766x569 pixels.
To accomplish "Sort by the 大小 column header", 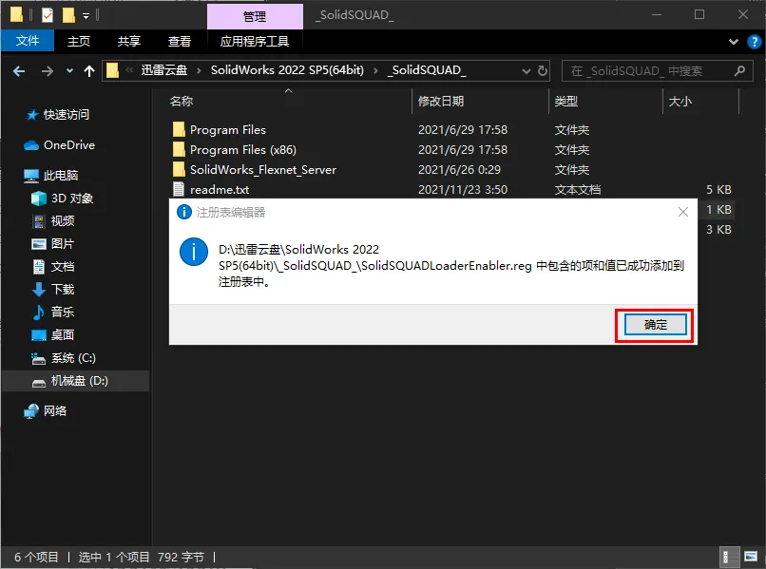I will pyautogui.click(x=680, y=101).
